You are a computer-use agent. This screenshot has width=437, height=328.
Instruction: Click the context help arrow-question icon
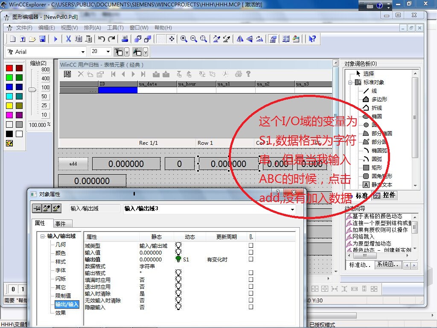[312, 39]
